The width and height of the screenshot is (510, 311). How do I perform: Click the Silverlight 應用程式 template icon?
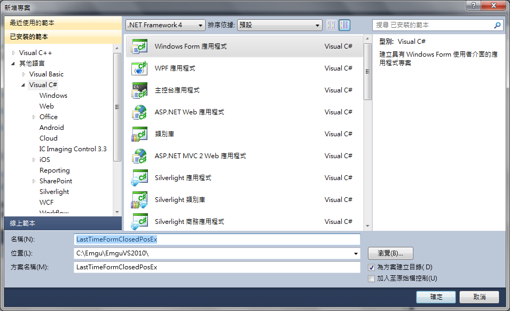coord(139,178)
